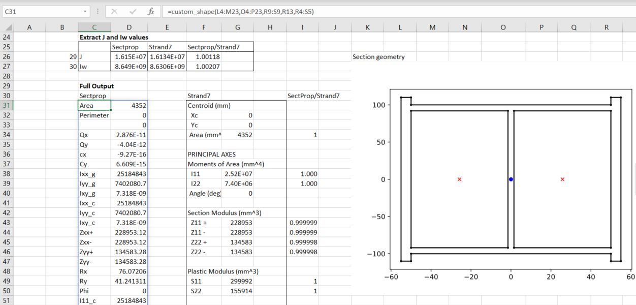636x305 pixels.
Task: Select the blue centroid marker in the chart
Action: point(511,179)
